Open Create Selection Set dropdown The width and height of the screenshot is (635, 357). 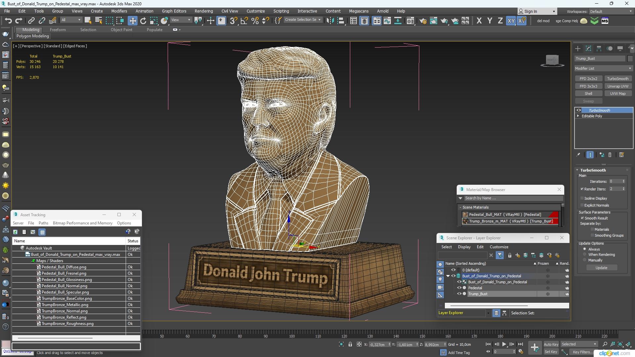pos(303,20)
